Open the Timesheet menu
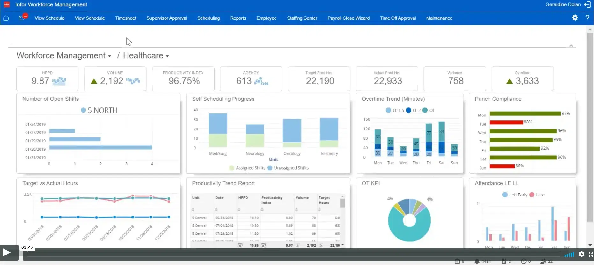 point(126,18)
